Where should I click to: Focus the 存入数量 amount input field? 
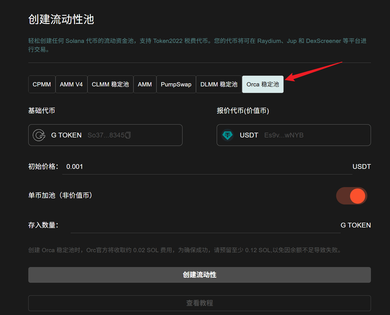pyautogui.click(x=206, y=225)
